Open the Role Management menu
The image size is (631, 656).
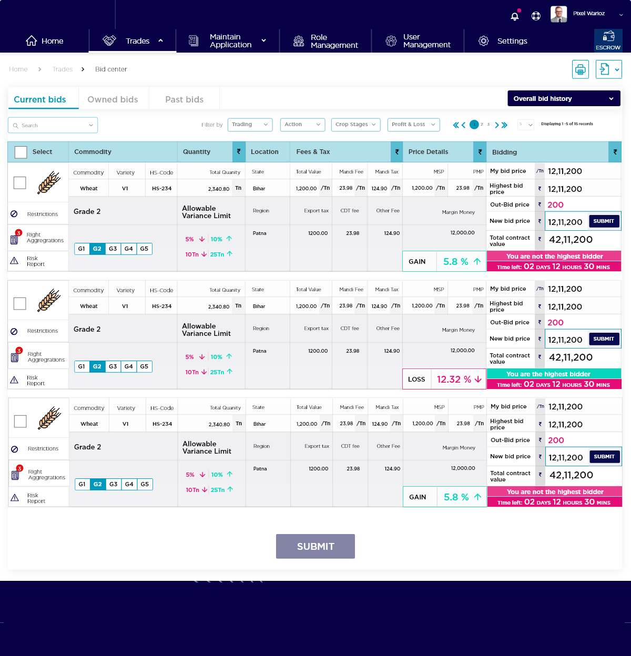click(x=326, y=41)
